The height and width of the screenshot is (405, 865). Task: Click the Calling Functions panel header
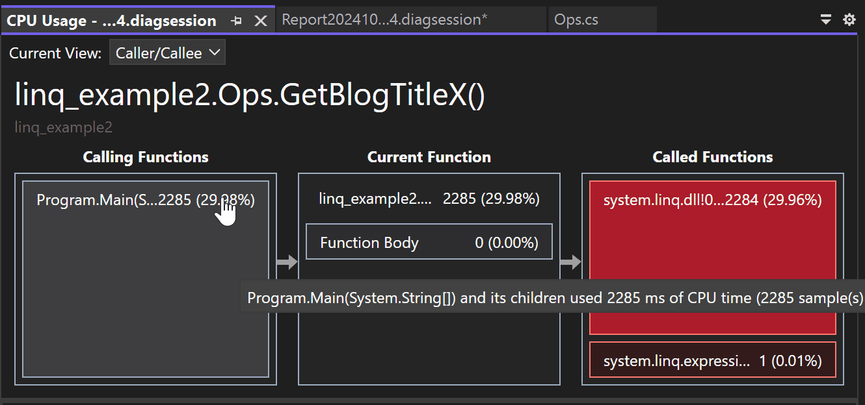146,156
